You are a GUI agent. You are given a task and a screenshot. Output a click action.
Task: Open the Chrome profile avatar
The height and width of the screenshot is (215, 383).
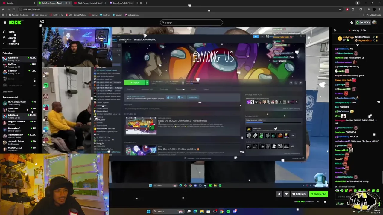tap(374, 9)
